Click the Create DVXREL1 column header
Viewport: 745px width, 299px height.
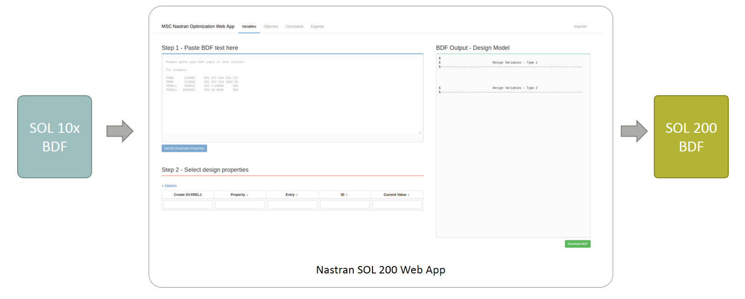point(188,195)
